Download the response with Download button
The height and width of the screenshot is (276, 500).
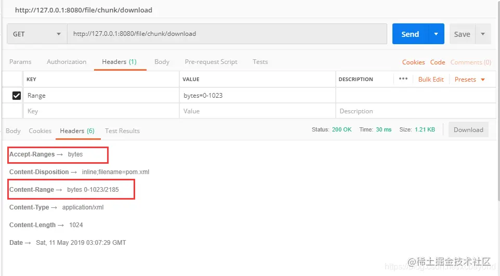click(x=468, y=129)
